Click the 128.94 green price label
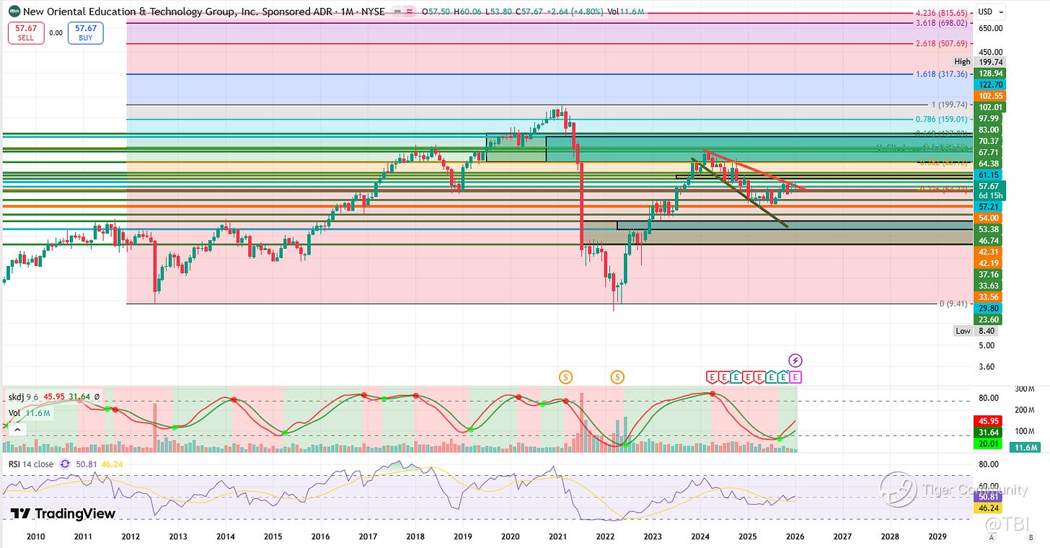Viewport: 1050px width, 548px height. point(989,74)
